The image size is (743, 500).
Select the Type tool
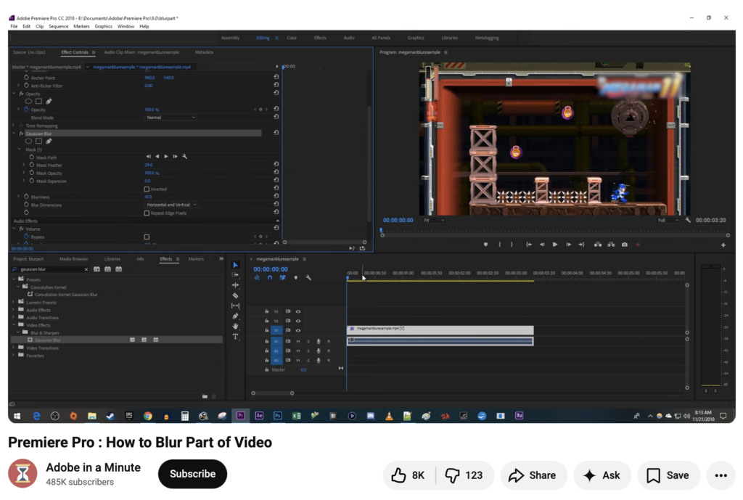[x=236, y=337]
